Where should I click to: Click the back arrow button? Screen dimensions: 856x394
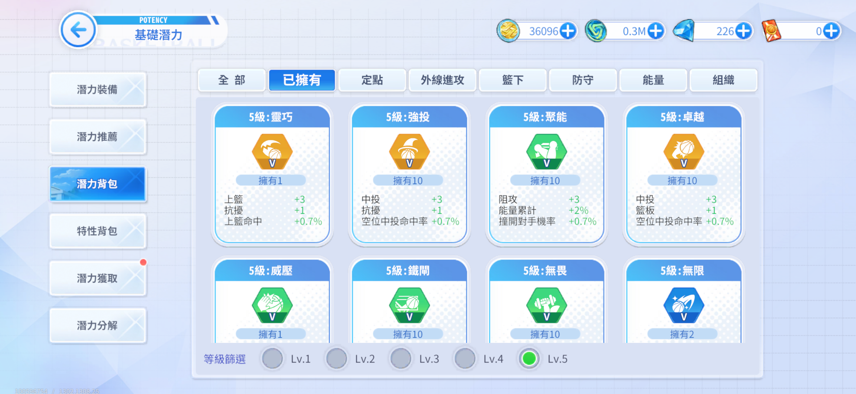78,30
